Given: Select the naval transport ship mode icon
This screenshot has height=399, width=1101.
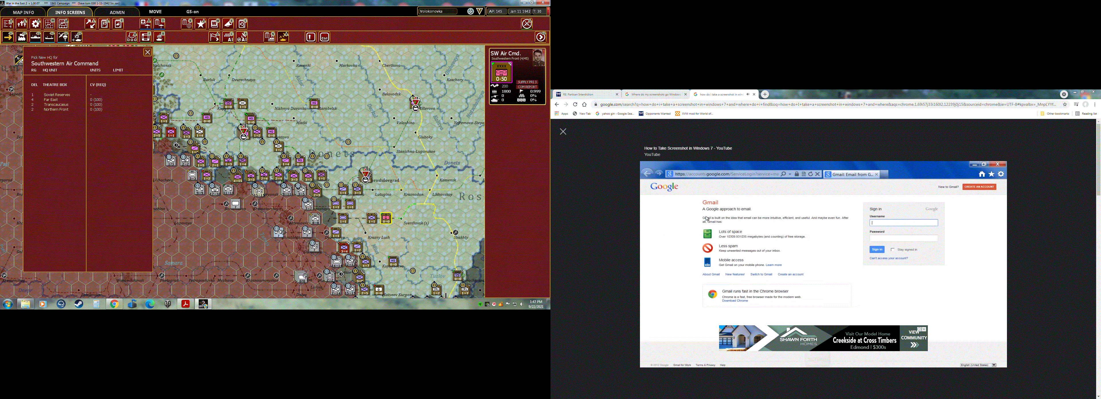Looking at the screenshot, I should pos(36,37).
